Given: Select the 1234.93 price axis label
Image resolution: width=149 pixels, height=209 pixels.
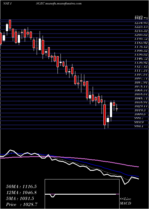Looking at the screenshot, I should tap(141, 23).
